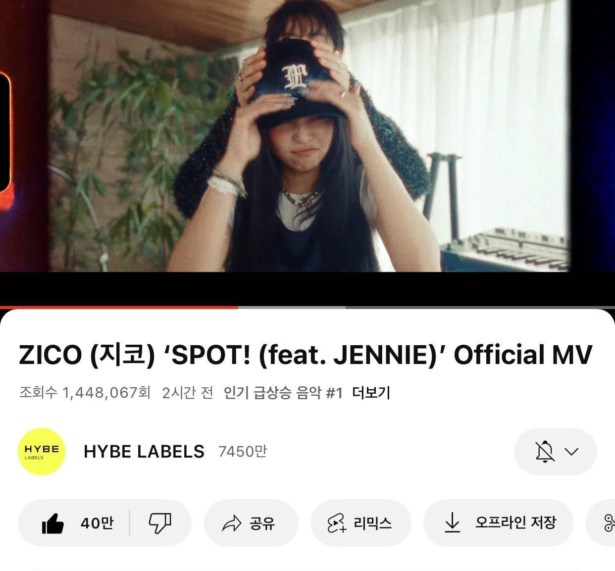Open the HYBE LABELS channel avatar
This screenshot has width=615, height=571.
coord(42,452)
